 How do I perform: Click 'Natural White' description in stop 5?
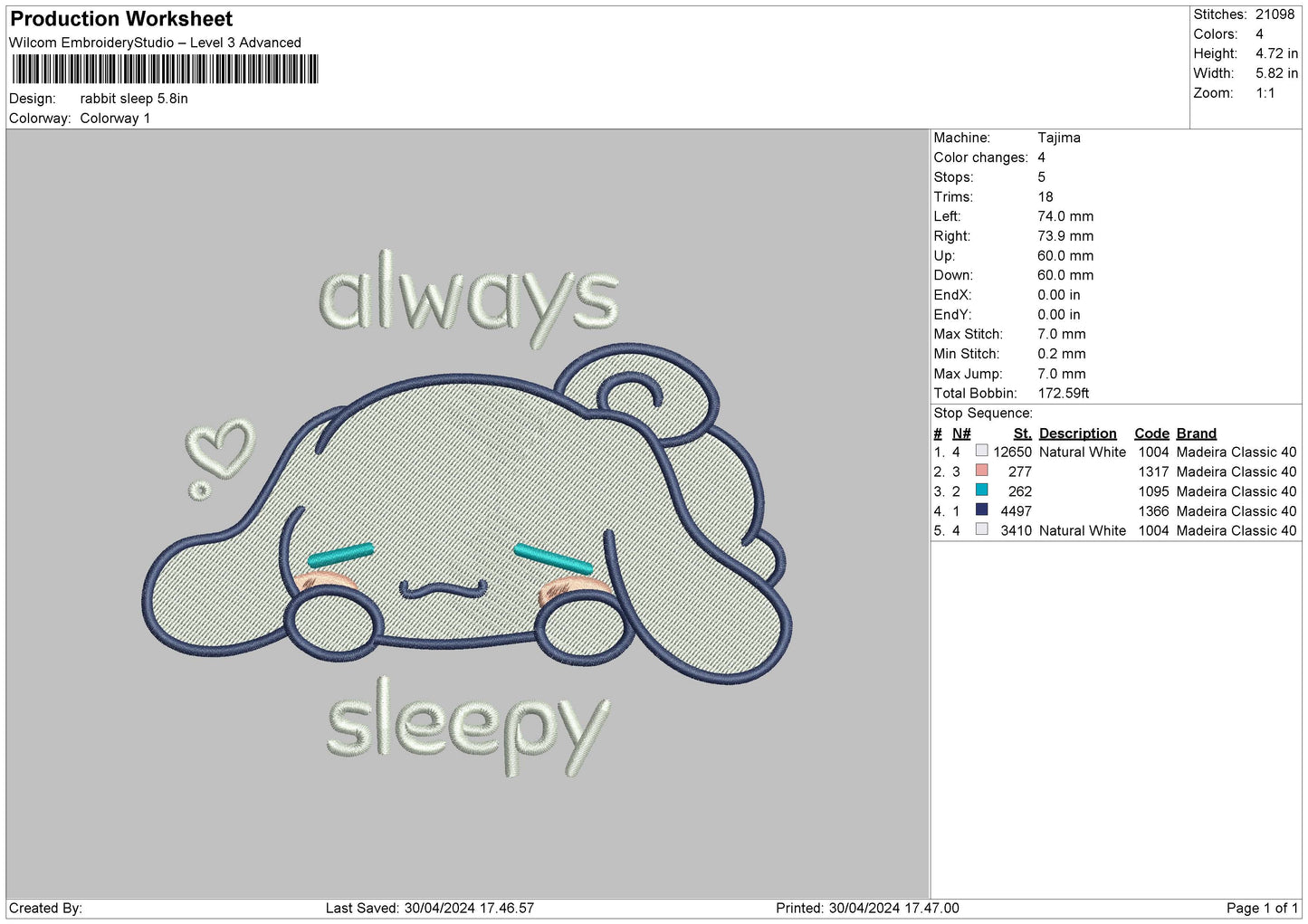[x=1083, y=531]
